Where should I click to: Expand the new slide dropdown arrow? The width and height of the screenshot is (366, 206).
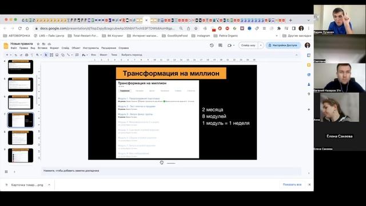point(11,55)
